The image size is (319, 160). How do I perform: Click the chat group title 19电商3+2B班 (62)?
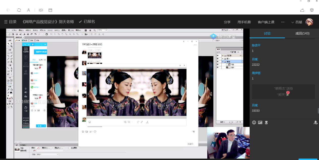pyautogui.click(x=92, y=44)
